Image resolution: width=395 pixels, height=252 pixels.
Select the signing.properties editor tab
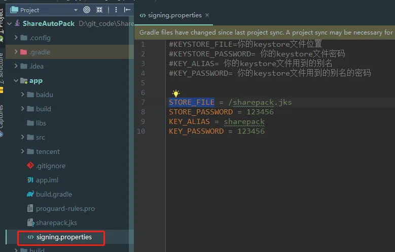coord(174,15)
